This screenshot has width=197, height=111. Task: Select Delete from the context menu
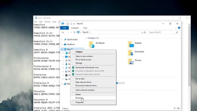pyautogui.click(x=78, y=94)
